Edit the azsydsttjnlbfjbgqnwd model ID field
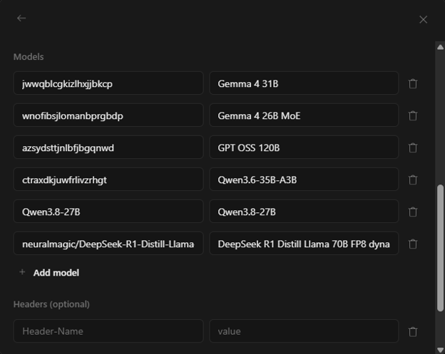Image resolution: width=445 pixels, height=354 pixels. [108, 147]
